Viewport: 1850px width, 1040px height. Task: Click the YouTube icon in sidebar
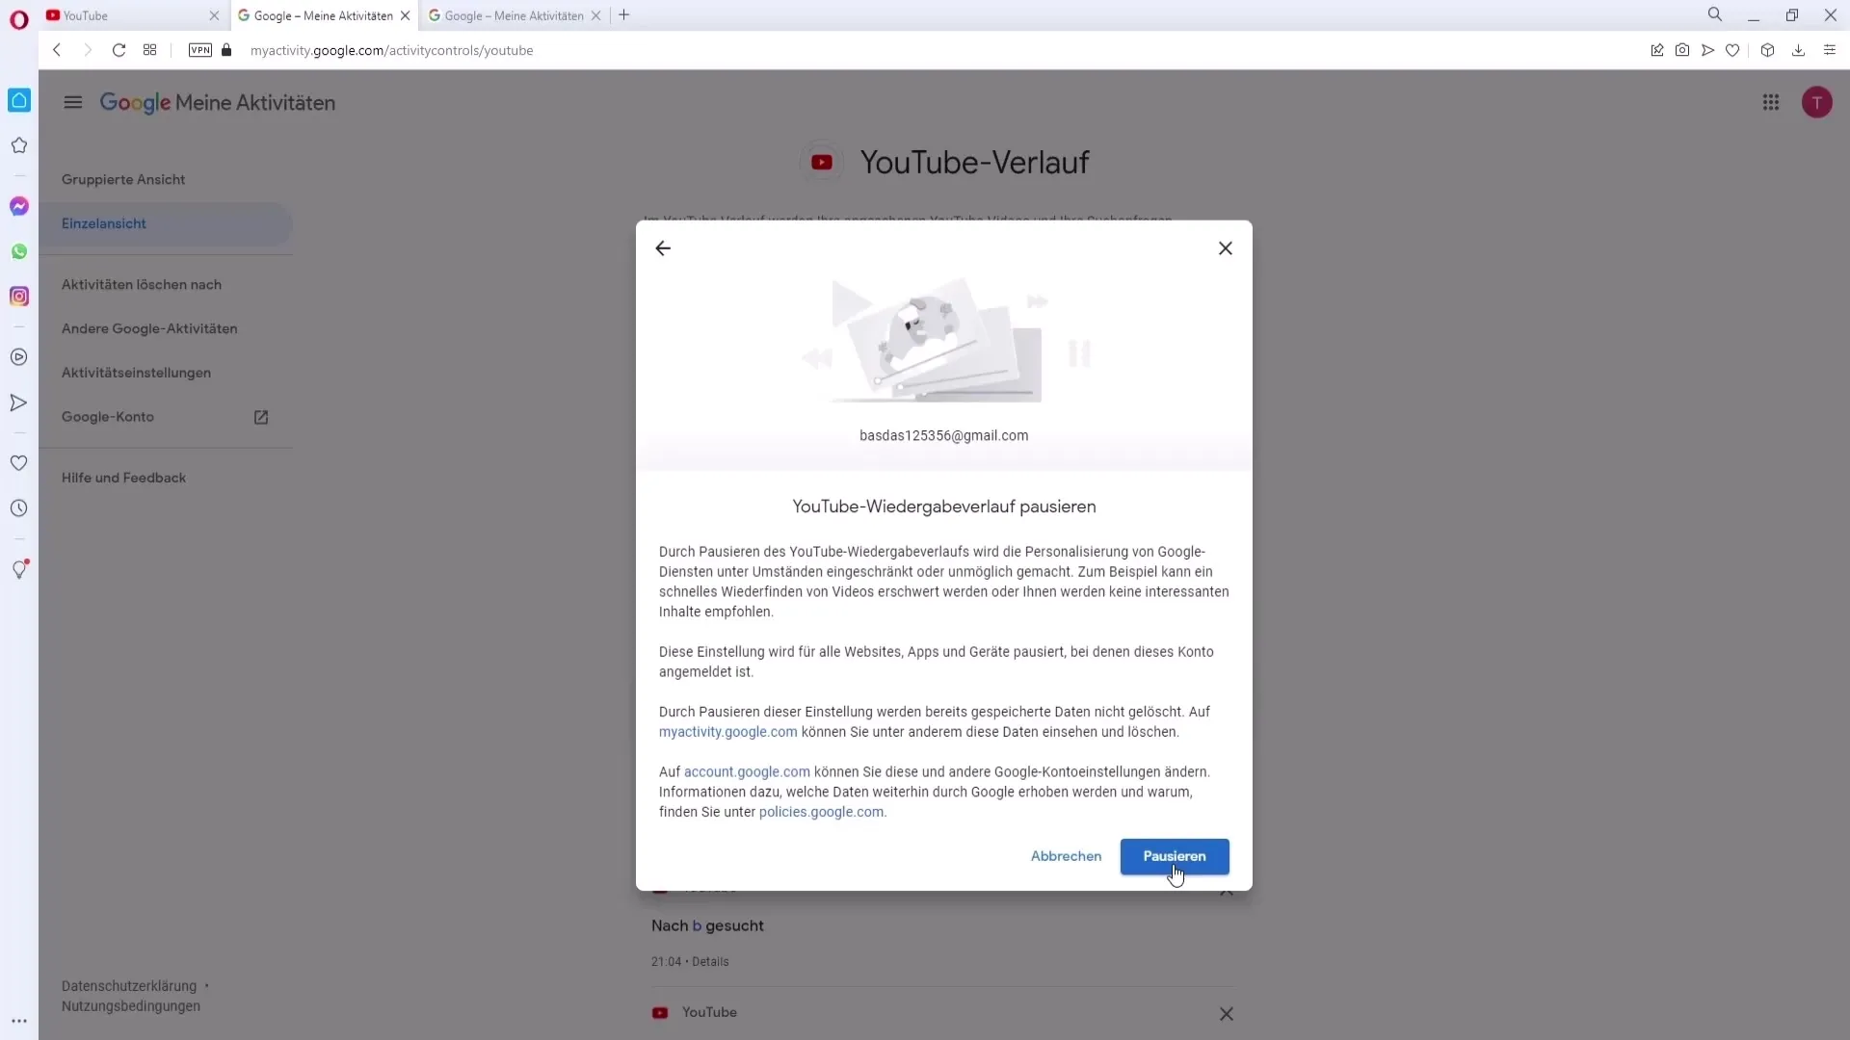coord(19,357)
